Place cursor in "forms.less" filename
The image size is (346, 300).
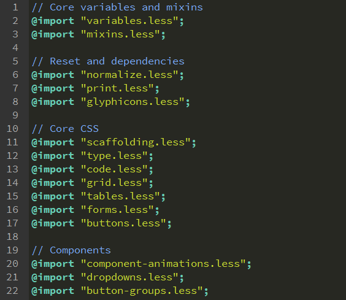pos(117,210)
